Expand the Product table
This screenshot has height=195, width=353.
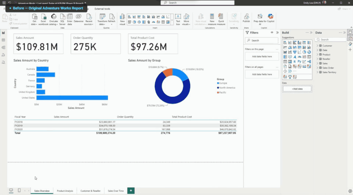[317, 54]
